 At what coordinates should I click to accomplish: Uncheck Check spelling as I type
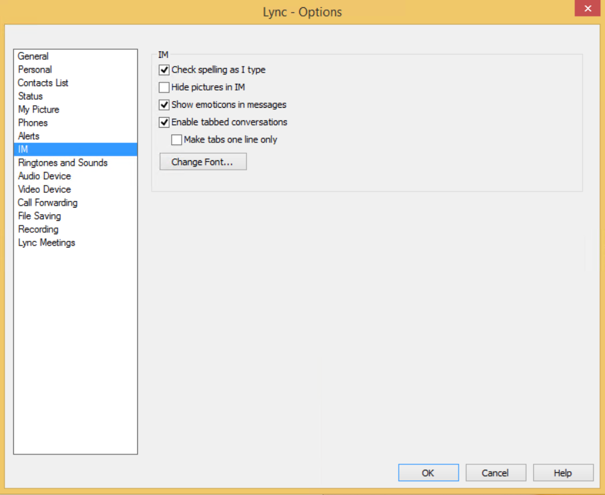click(164, 70)
